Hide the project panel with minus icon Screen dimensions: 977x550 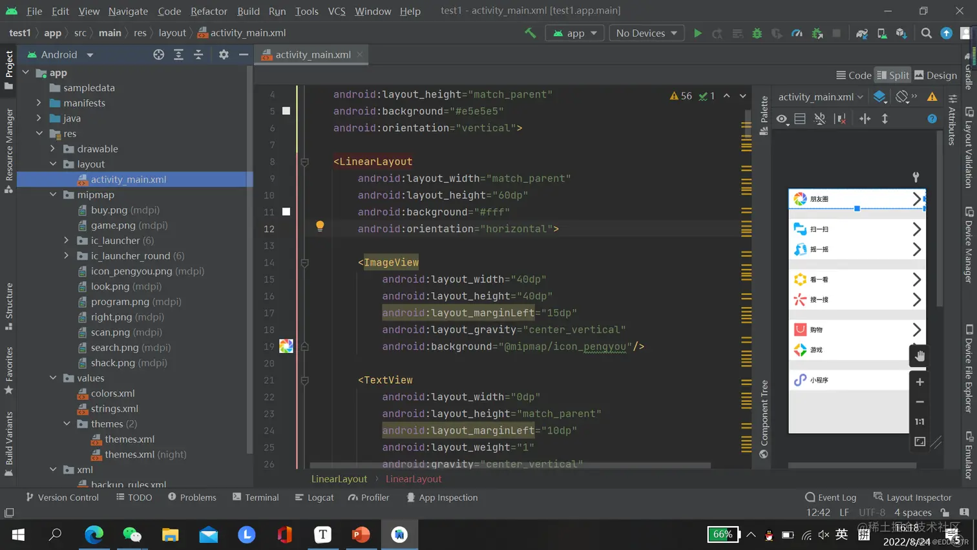click(x=244, y=55)
